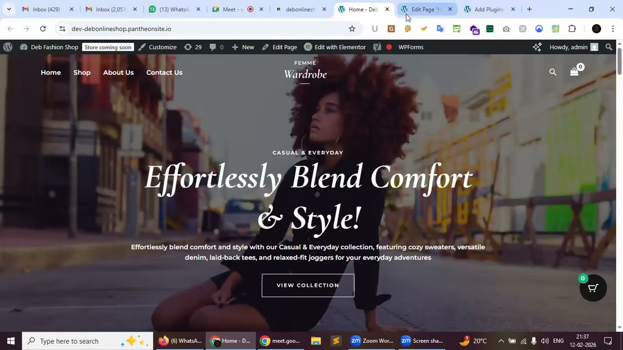This screenshot has width=623, height=350.
Task: Open the WordPress logo menu in admin bar
Action: tap(8, 47)
